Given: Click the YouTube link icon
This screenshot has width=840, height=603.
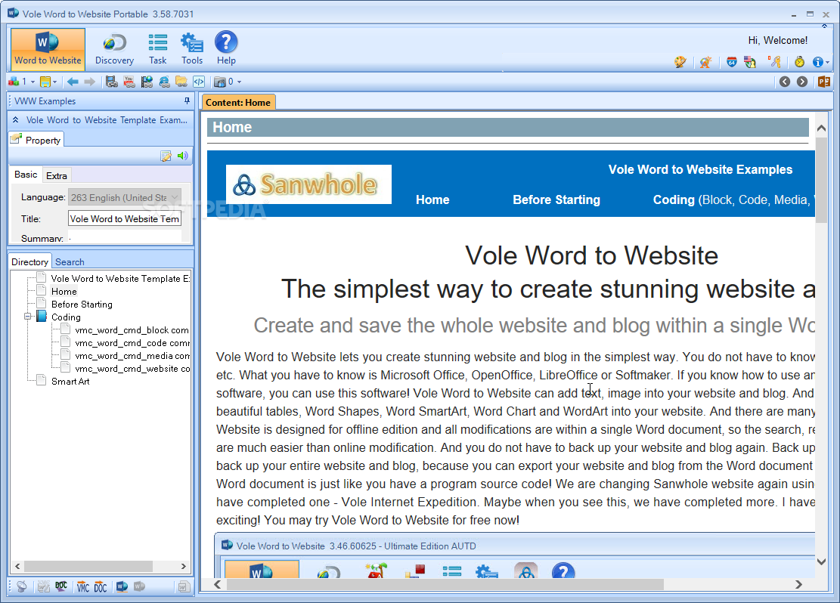Looking at the screenshot, I should 129,82.
